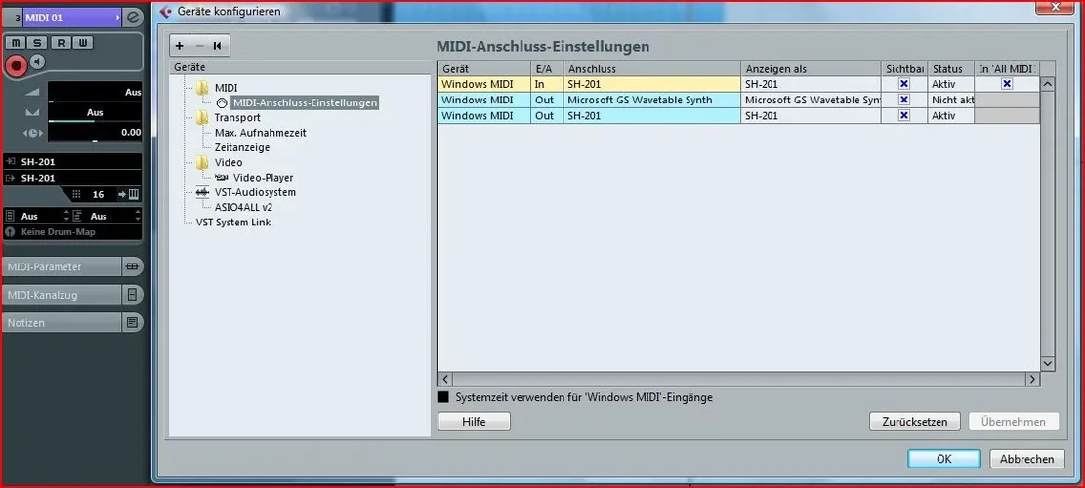1085x488 pixels.
Task: Click the MIDI 01 track name
Action: [x=44, y=18]
